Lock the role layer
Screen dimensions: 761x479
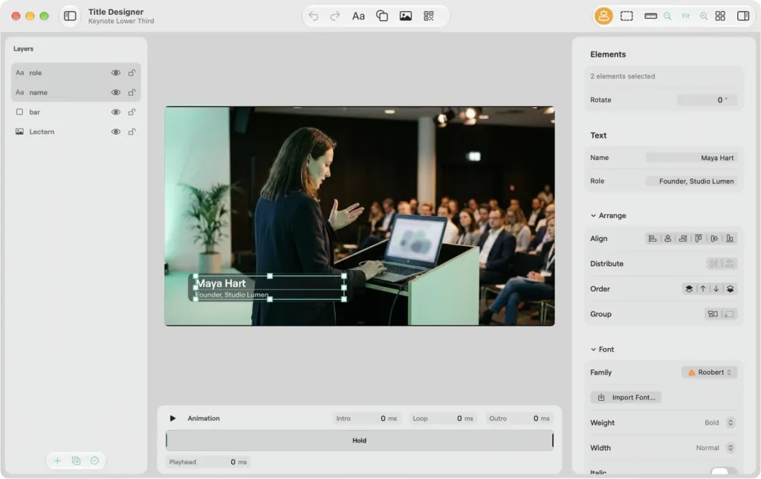132,73
